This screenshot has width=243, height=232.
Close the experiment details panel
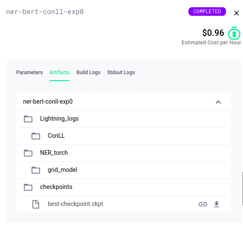[x=237, y=13]
